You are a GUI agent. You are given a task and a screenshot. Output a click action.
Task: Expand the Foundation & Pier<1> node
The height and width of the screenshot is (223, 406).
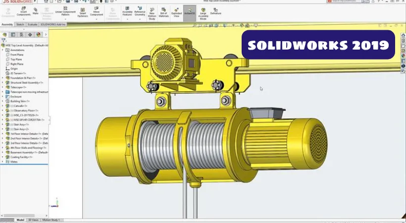click(2, 78)
